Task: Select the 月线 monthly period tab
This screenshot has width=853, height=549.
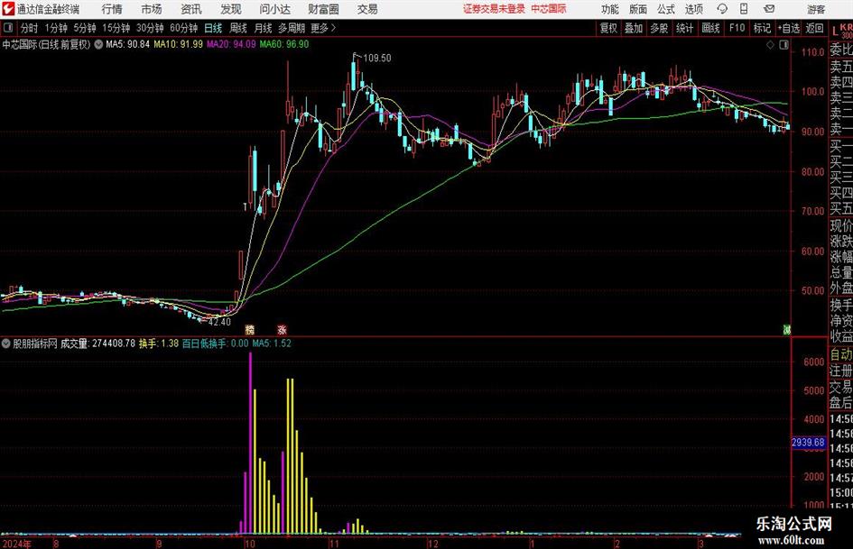Action: (x=263, y=28)
